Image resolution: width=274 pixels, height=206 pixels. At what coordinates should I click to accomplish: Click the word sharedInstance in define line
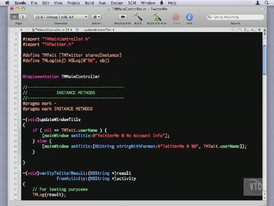(x=102, y=55)
